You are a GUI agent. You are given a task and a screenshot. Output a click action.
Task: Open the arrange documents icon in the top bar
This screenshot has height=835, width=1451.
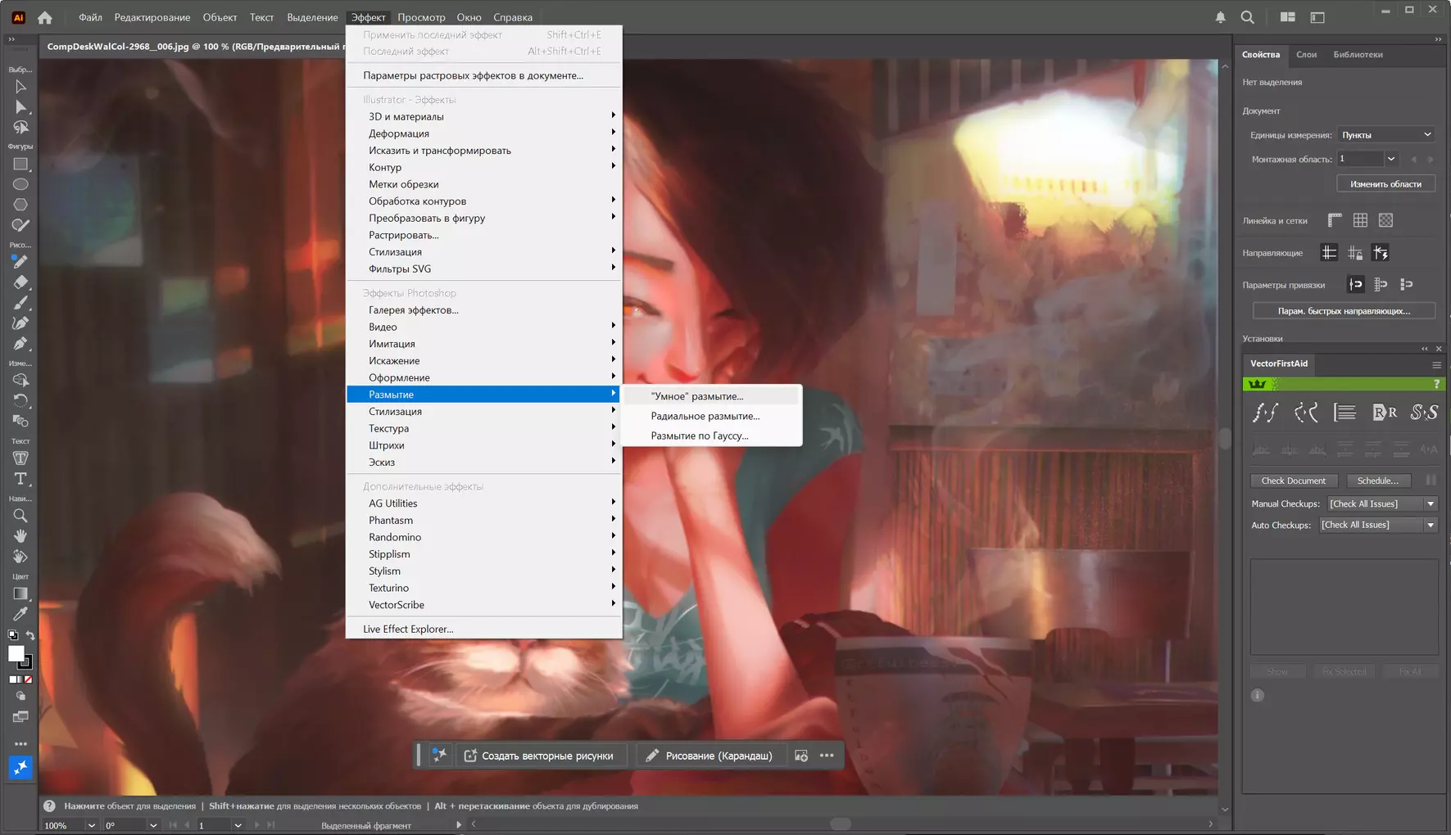1288,17
